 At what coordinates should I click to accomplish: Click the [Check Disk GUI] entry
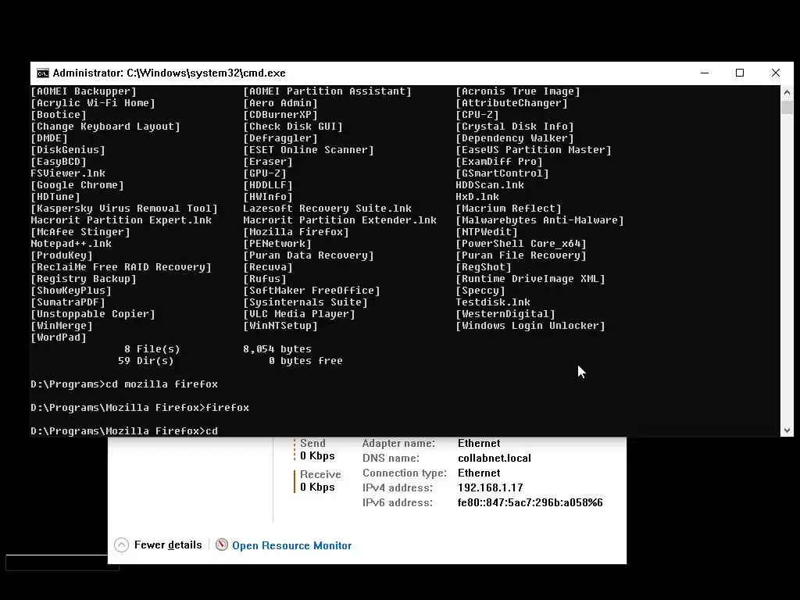point(293,127)
